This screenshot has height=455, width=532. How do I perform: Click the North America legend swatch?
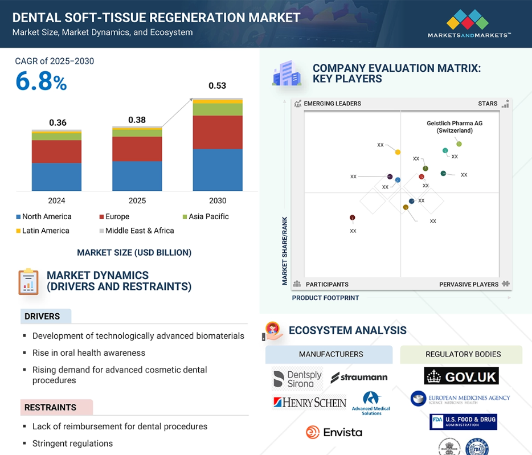(x=18, y=217)
